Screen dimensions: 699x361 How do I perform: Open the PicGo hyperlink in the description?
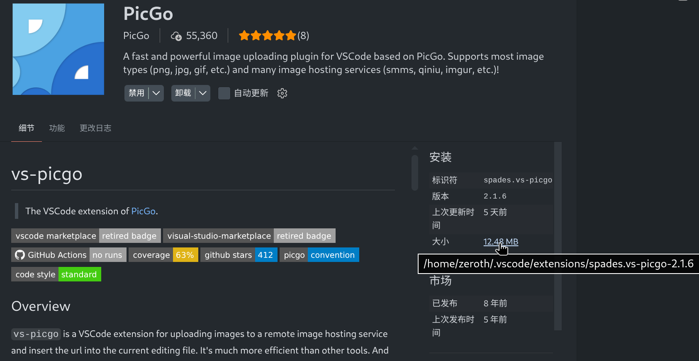pos(143,211)
